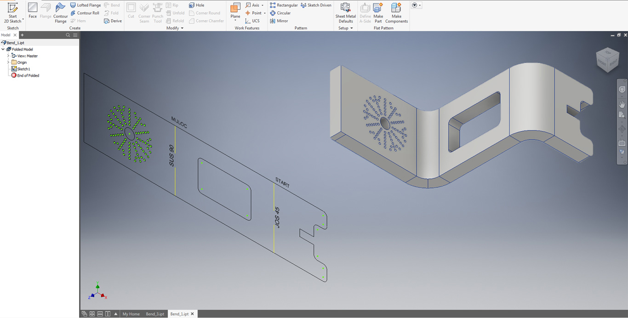Click the Look At navigation tool
The width and height of the screenshot is (628, 318).
622,143
